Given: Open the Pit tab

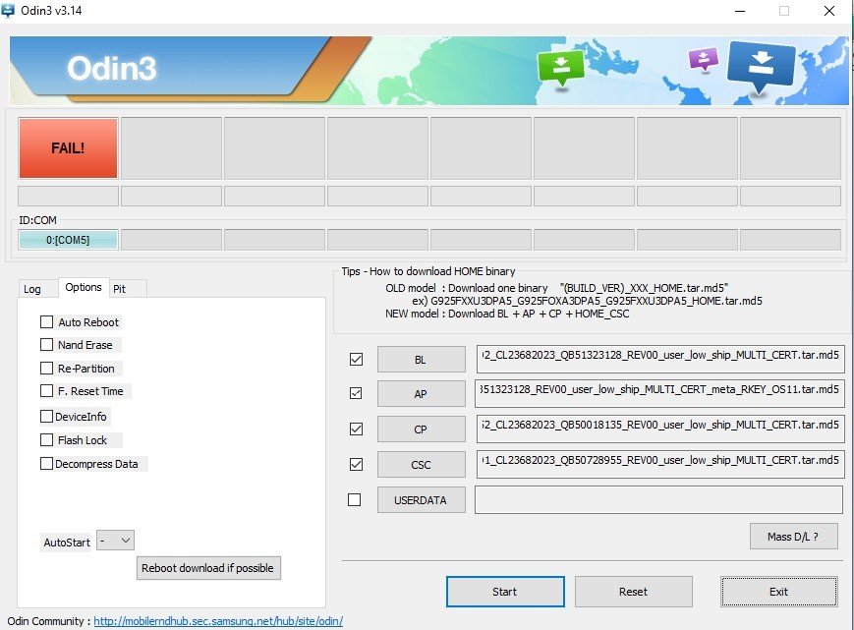Looking at the screenshot, I should click(120, 289).
